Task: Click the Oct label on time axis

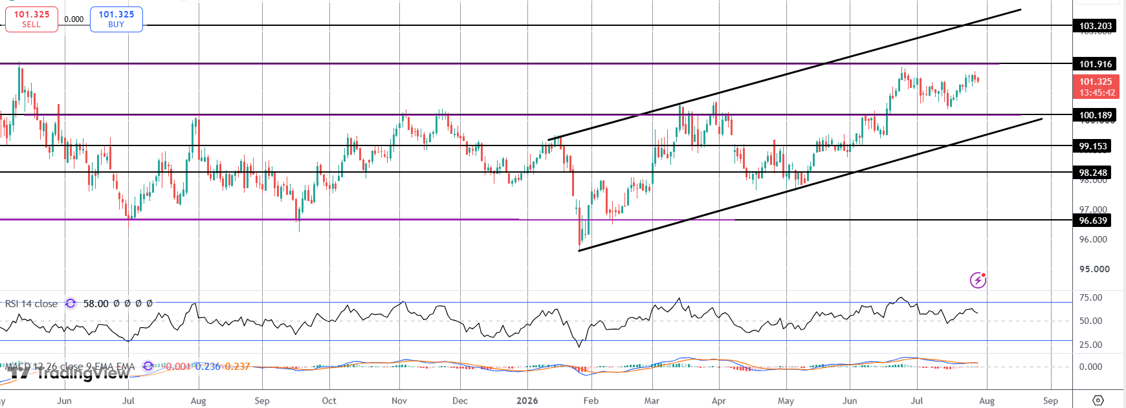Action: [329, 400]
